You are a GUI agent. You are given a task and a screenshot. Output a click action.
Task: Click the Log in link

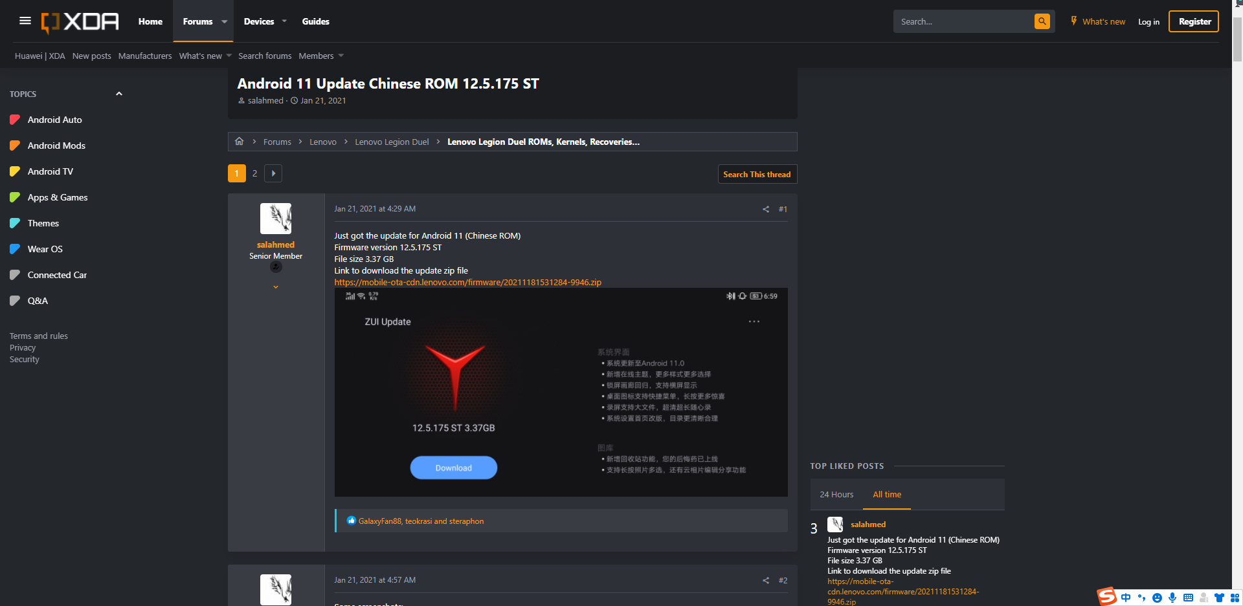[x=1148, y=21]
